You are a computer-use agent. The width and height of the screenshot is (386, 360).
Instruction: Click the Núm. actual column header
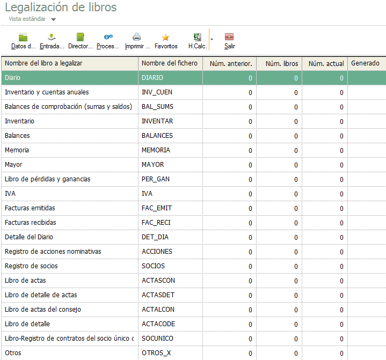325,63
